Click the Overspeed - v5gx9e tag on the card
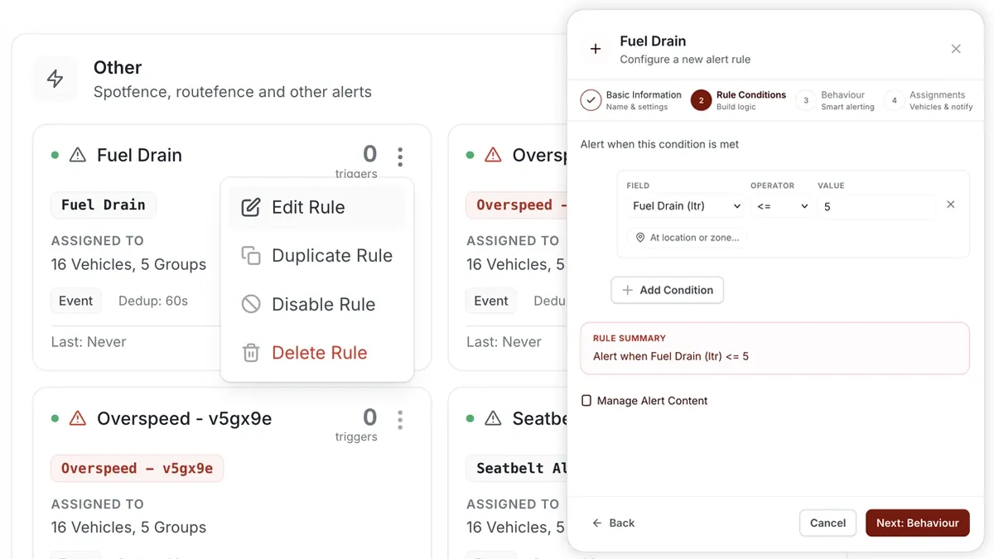994x559 pixels. click(x=138, y=468)
